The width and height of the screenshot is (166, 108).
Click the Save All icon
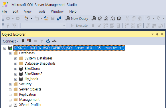tap(59, 18)
